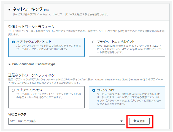Click the カスタム VPC card description text

(129, 99)
